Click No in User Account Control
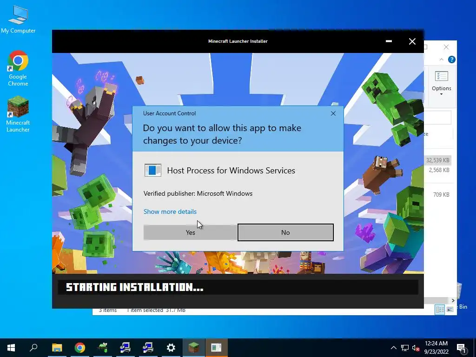476x357 pixels. [285, 232]
